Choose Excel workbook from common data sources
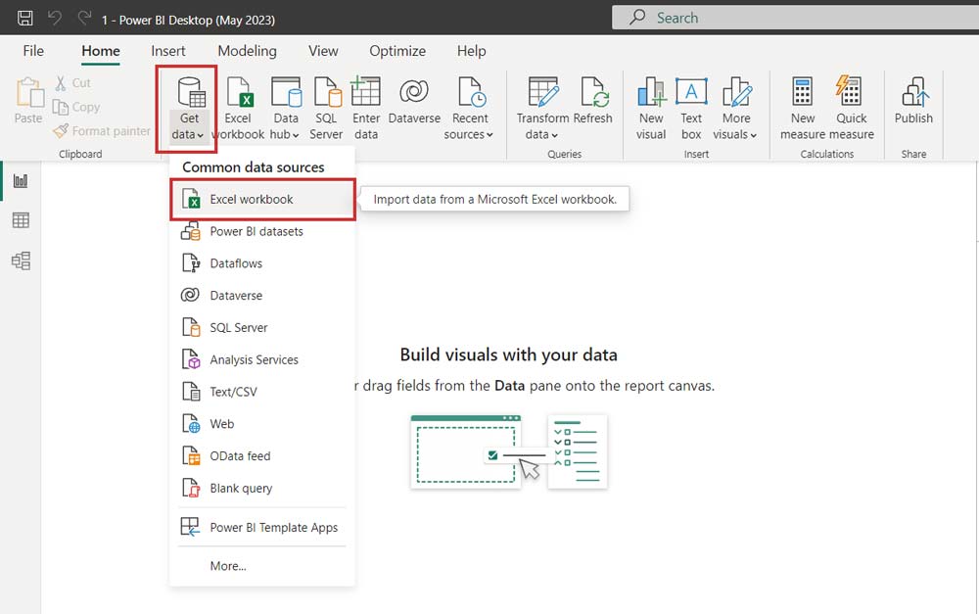 [x=262, y=199]
